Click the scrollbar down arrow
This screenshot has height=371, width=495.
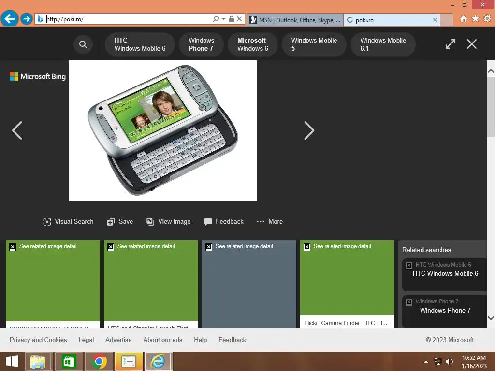[491, 318]
